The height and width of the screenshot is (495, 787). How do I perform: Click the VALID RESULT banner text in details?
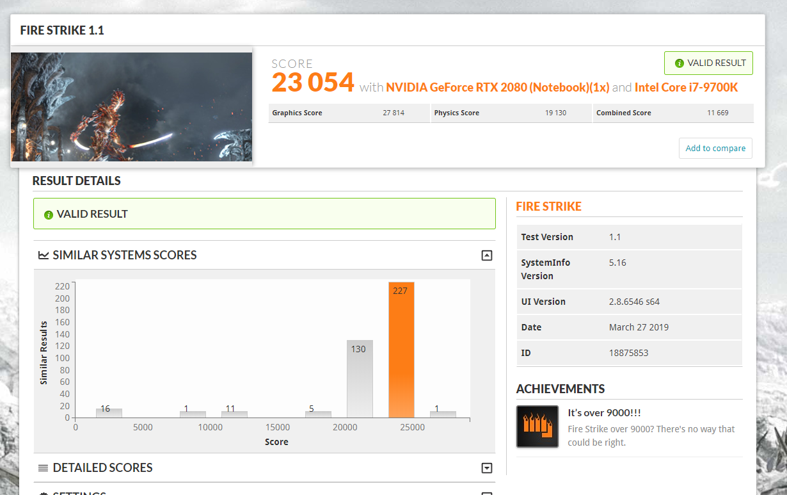92,214
